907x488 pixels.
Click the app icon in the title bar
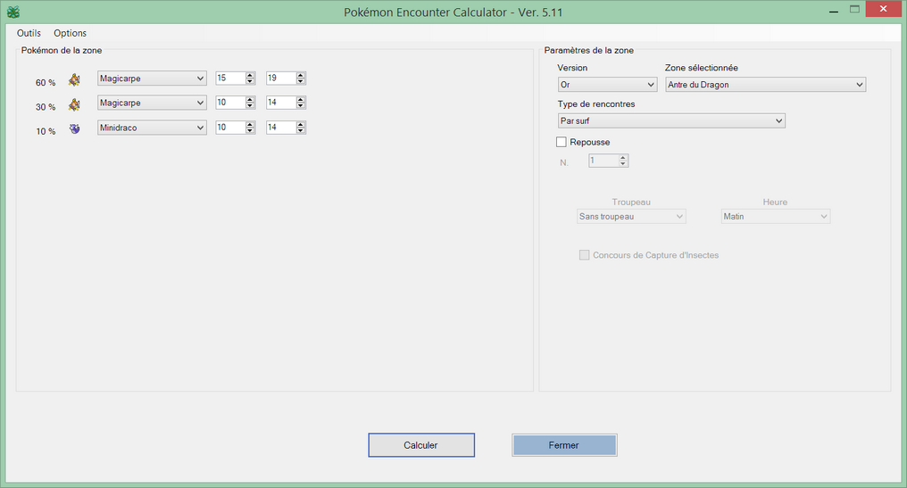point(12,12)
